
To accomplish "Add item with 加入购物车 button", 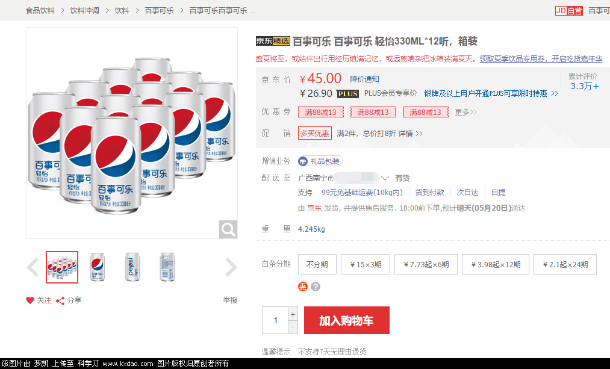I will pyautogui.click(x=347, y=320).
